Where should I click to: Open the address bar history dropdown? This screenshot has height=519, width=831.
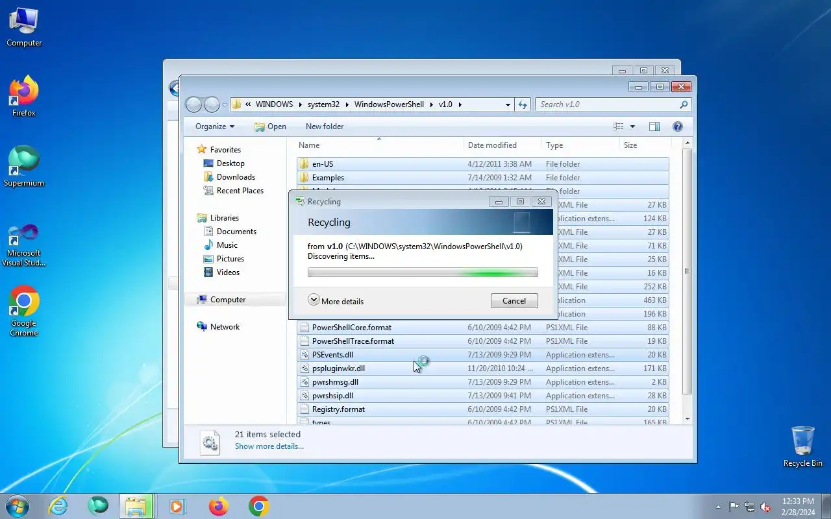(508, 104)
